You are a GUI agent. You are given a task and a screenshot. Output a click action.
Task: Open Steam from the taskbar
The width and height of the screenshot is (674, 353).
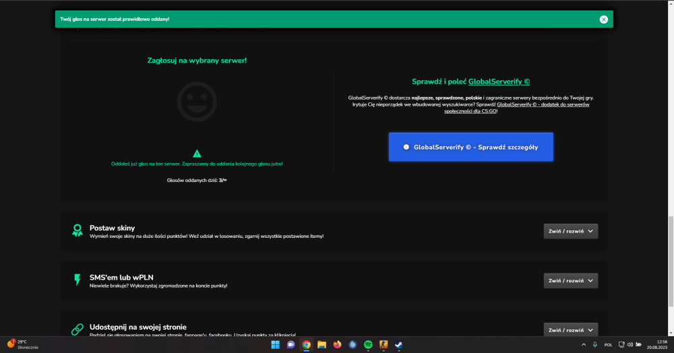click(x=399, y=344)
